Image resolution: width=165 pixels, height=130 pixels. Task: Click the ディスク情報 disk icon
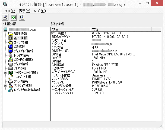(11, 64)
